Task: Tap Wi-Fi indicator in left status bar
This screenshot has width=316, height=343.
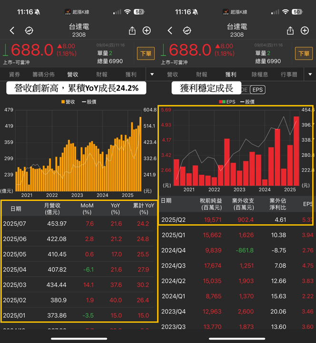Action: click(x=127, y=11)
